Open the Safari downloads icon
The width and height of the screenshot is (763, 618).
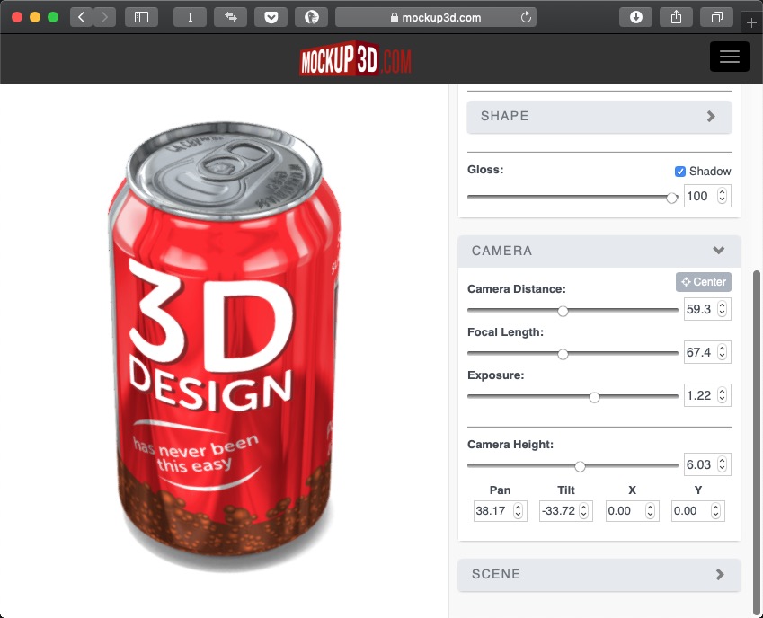pos(635,17)
